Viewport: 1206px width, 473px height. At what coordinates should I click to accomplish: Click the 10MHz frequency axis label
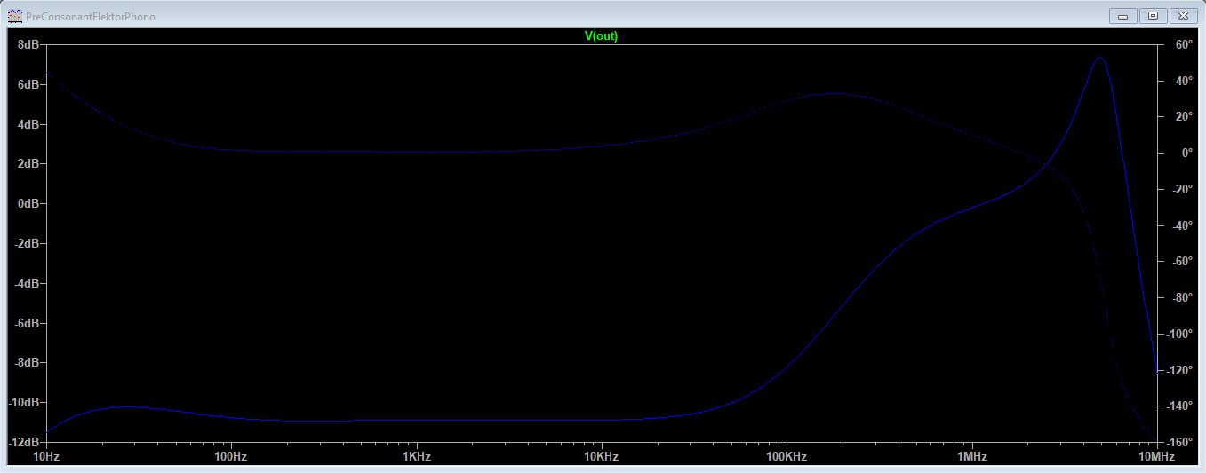(1156, 457)
